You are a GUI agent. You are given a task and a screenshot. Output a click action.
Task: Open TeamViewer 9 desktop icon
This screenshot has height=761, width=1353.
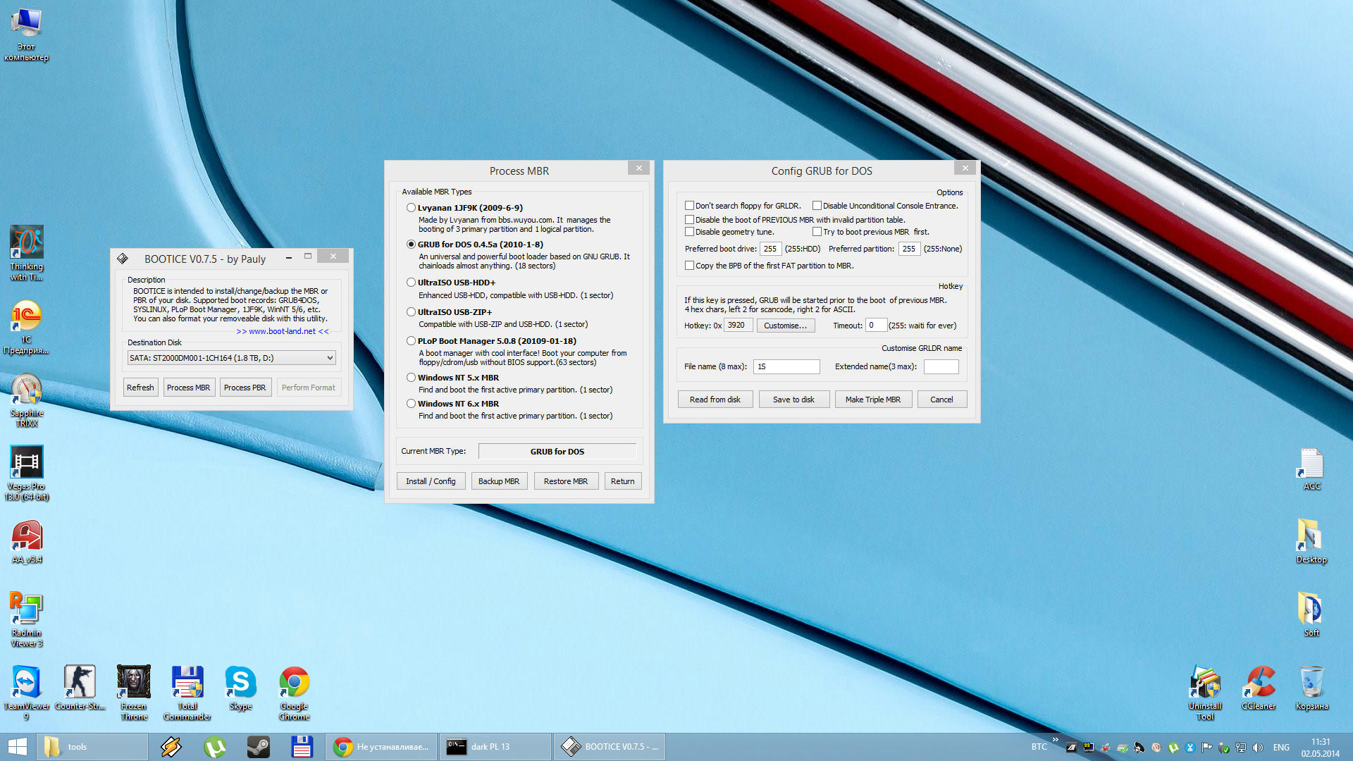[27, 693]
